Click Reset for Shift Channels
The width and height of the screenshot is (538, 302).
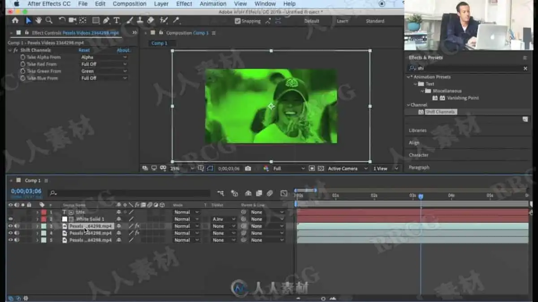click(84, 51)
